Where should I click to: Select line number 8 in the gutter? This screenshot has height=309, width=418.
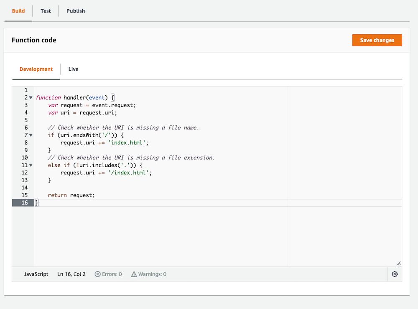26,143
